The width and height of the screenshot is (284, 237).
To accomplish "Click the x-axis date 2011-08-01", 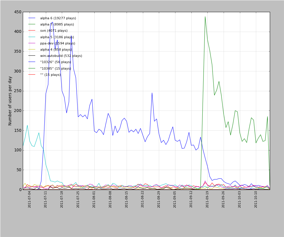I will point(94,199).
